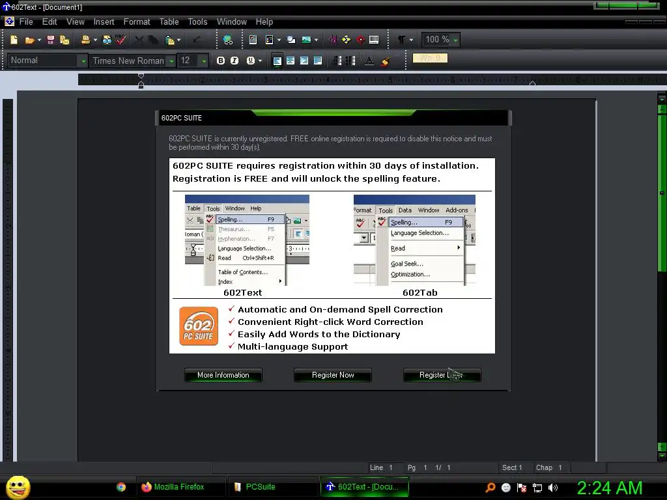Click the Cut scissors icon

point(139,40)
